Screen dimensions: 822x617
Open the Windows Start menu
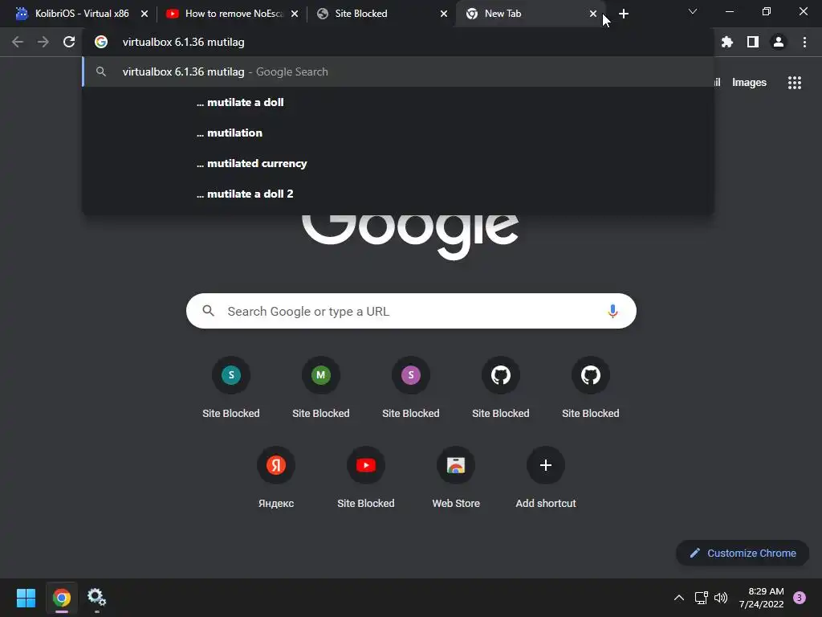coord(26,598)
